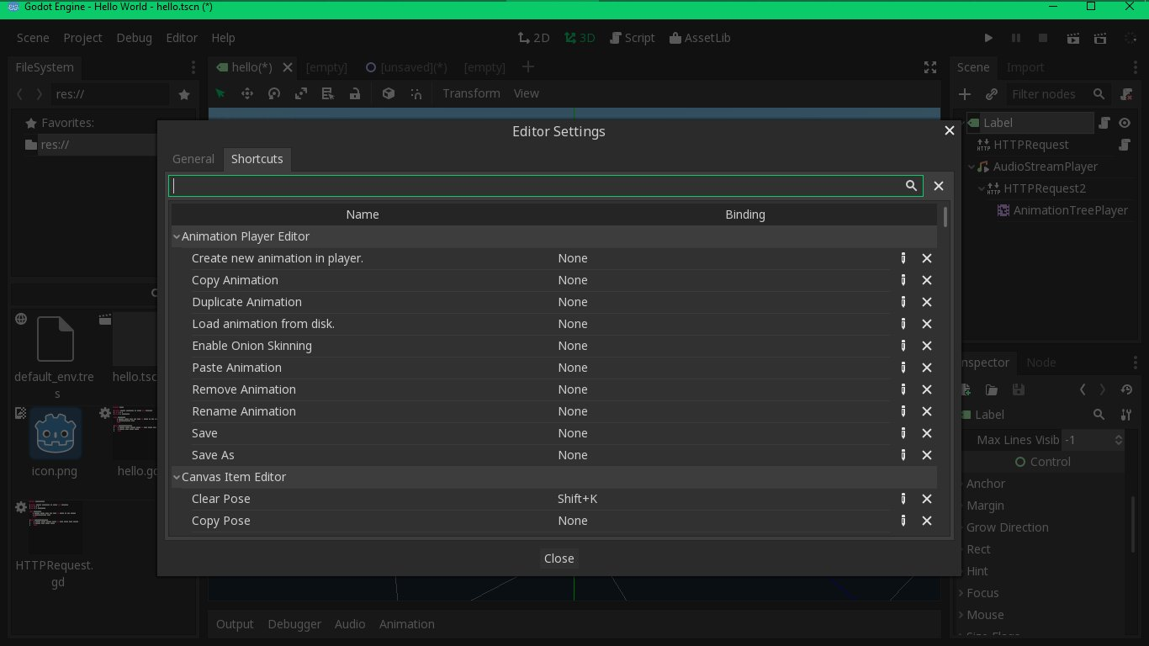Select the Move tool in the 3D toolbar
1149x646 pixels.
[247, 93]
